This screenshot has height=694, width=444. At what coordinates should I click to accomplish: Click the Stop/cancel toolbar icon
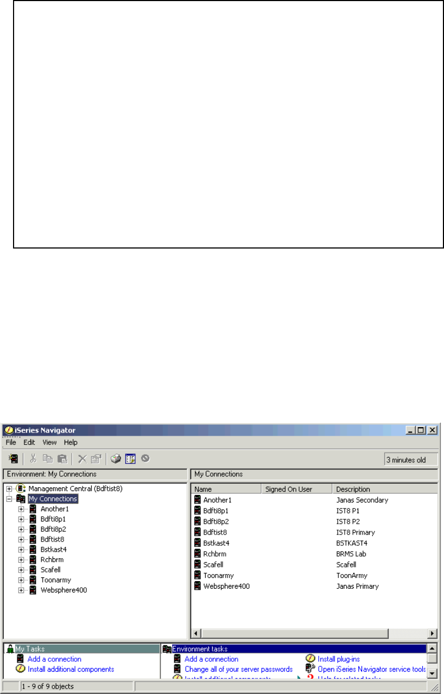pos(145,459)
